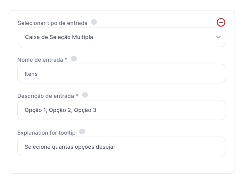Viewport: 246px width, 180px height.
Task: Click the Selecionar tipo de entrada label
Action: (53, 23)
